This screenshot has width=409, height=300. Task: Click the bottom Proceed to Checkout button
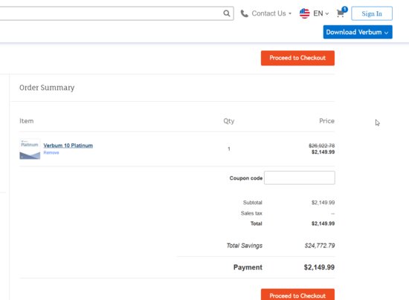pyautogui.click(x=297, y=295)
